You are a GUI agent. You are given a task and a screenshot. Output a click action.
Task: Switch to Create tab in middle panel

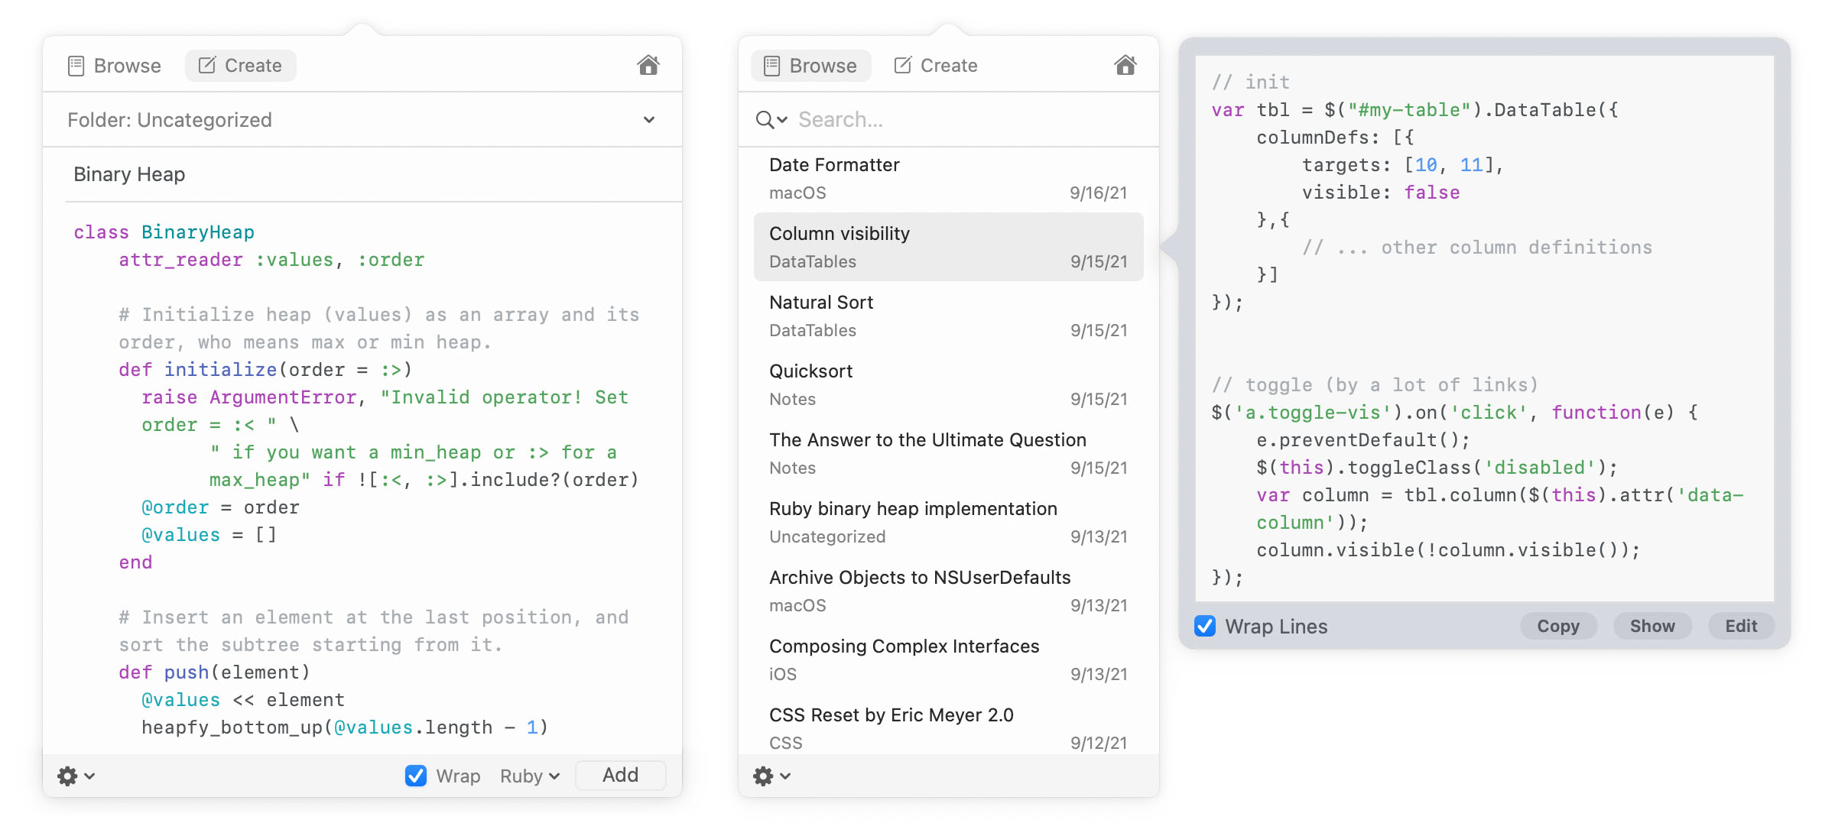(936, 66)
